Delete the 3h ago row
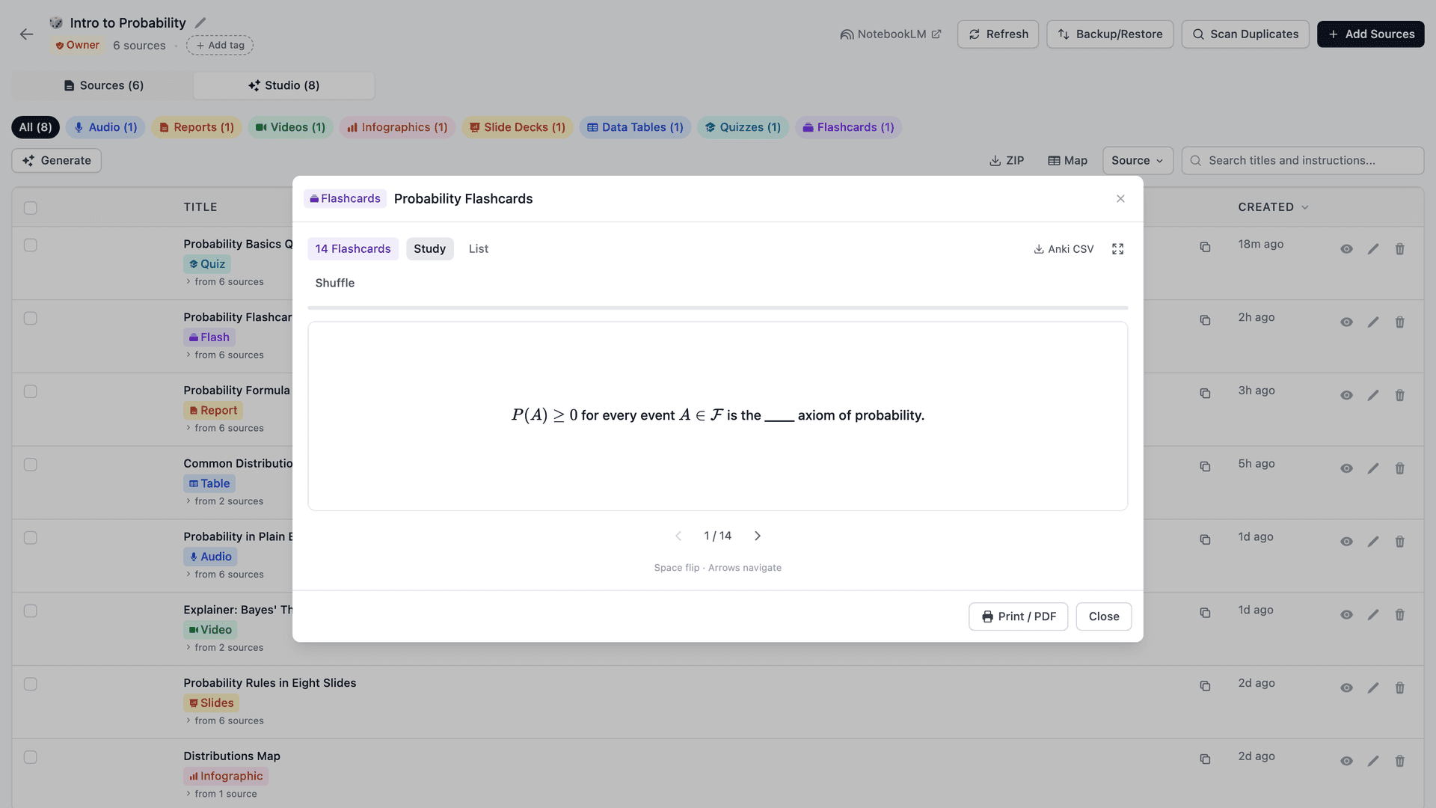Screen dimensions: 1436x808 [x=1399, y=395]
